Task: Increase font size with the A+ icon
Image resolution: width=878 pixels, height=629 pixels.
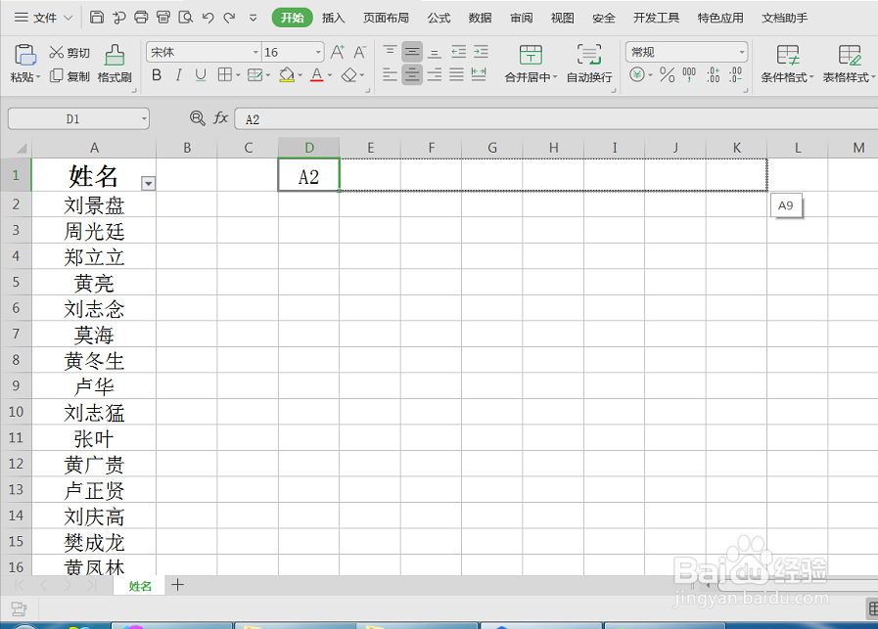Action: click(x=338, y=52)
